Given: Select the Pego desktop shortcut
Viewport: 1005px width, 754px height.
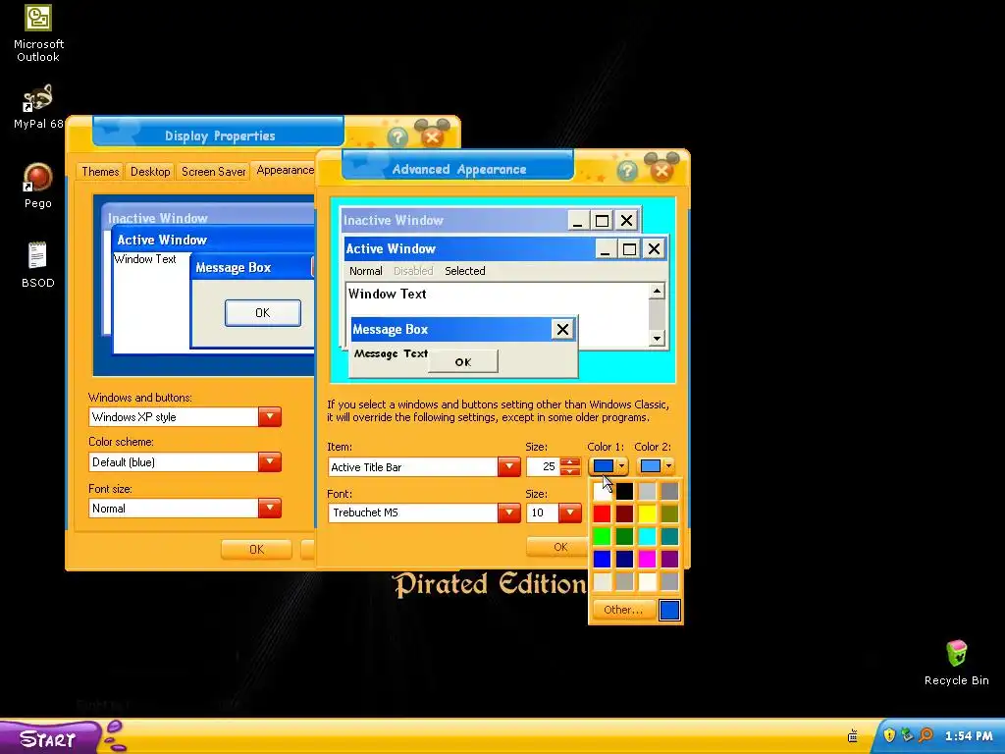Looking at the screenshot, I should (x=38, y=186).
